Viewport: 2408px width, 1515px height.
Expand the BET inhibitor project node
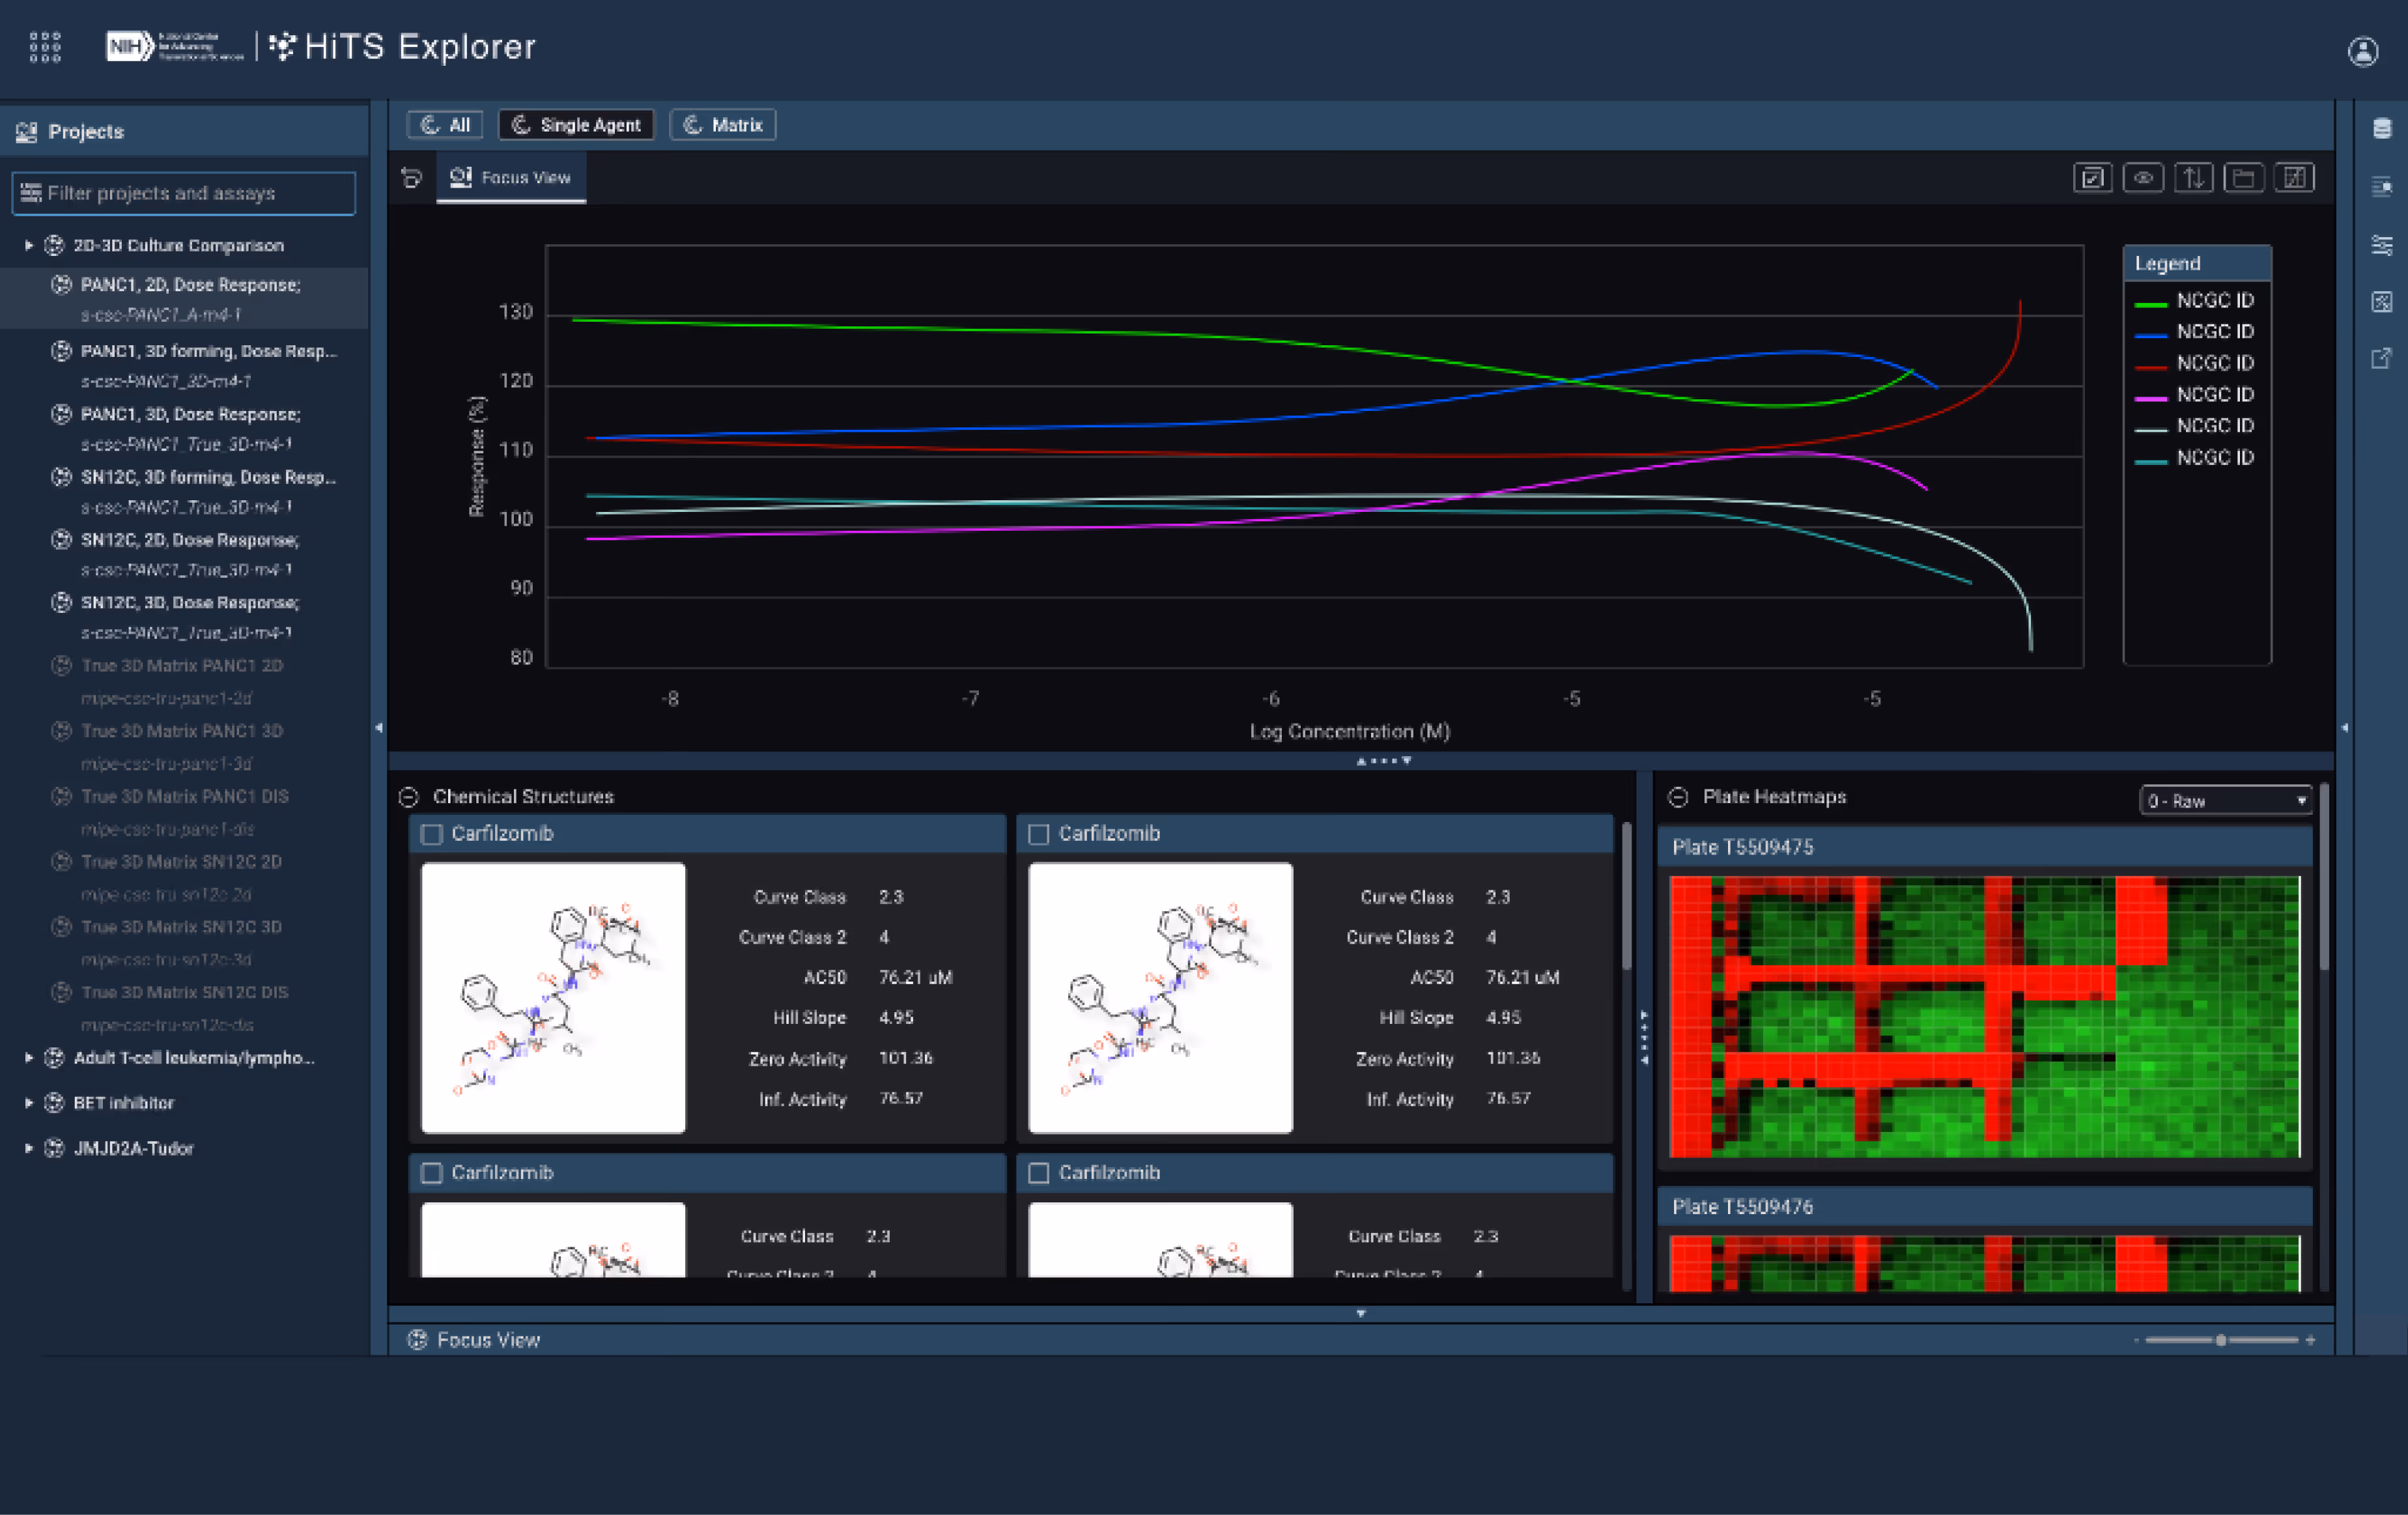(x=29, y=1103)
